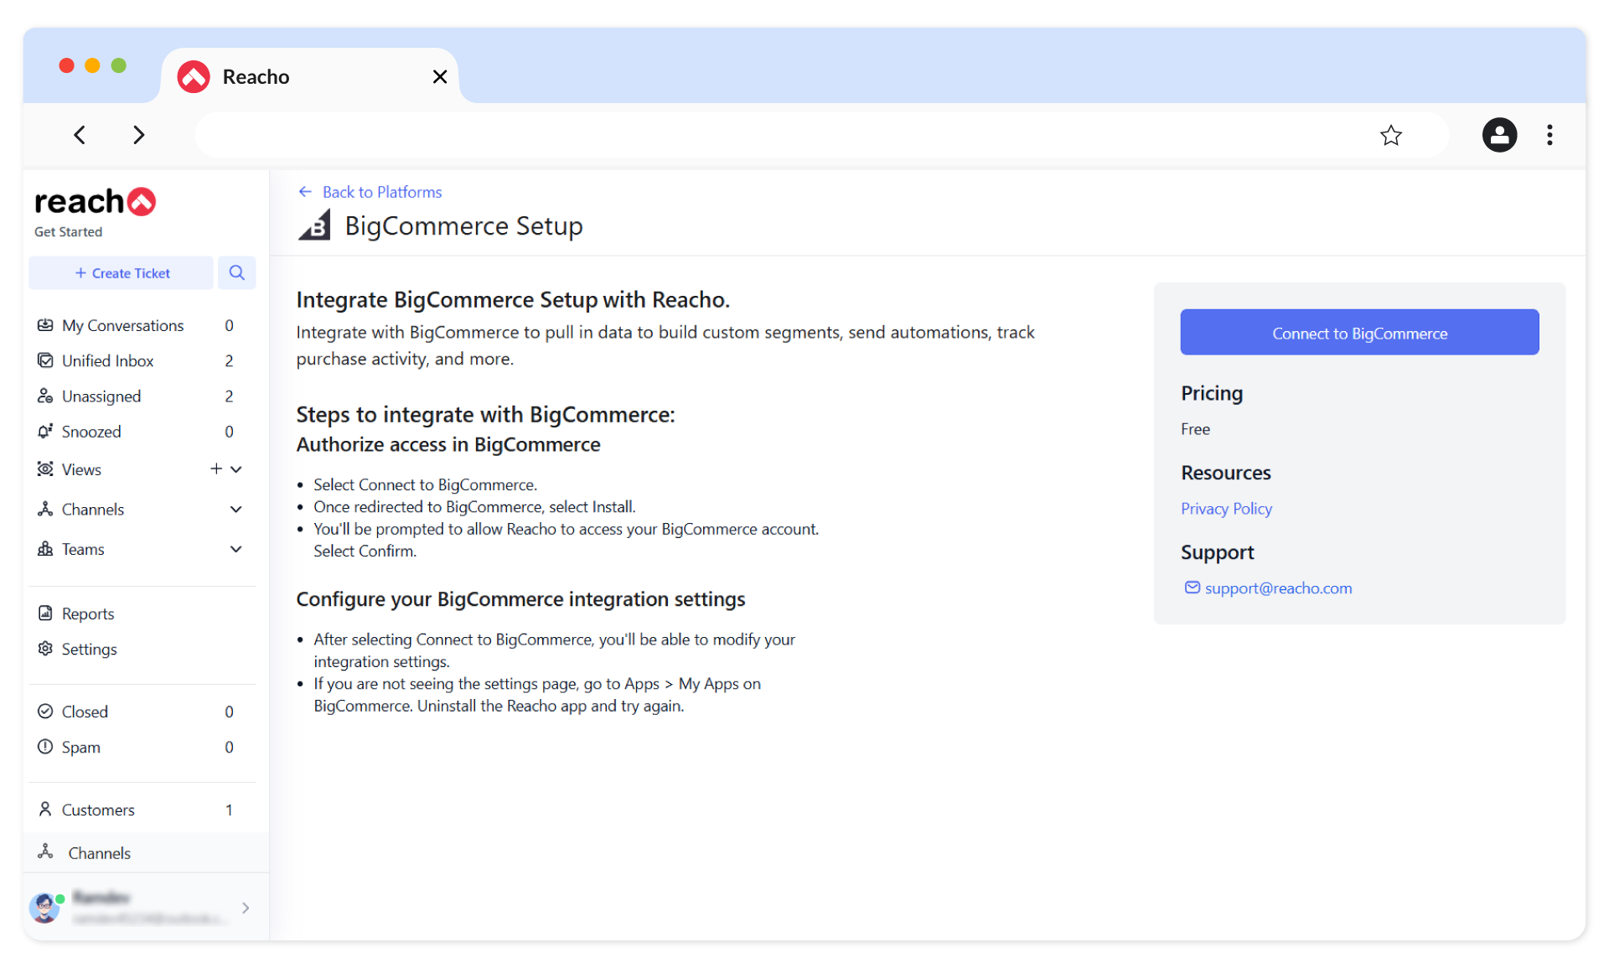Open the browser profile avatar icon
The image size is (1609, 963).
click(x=1498, y=135)
